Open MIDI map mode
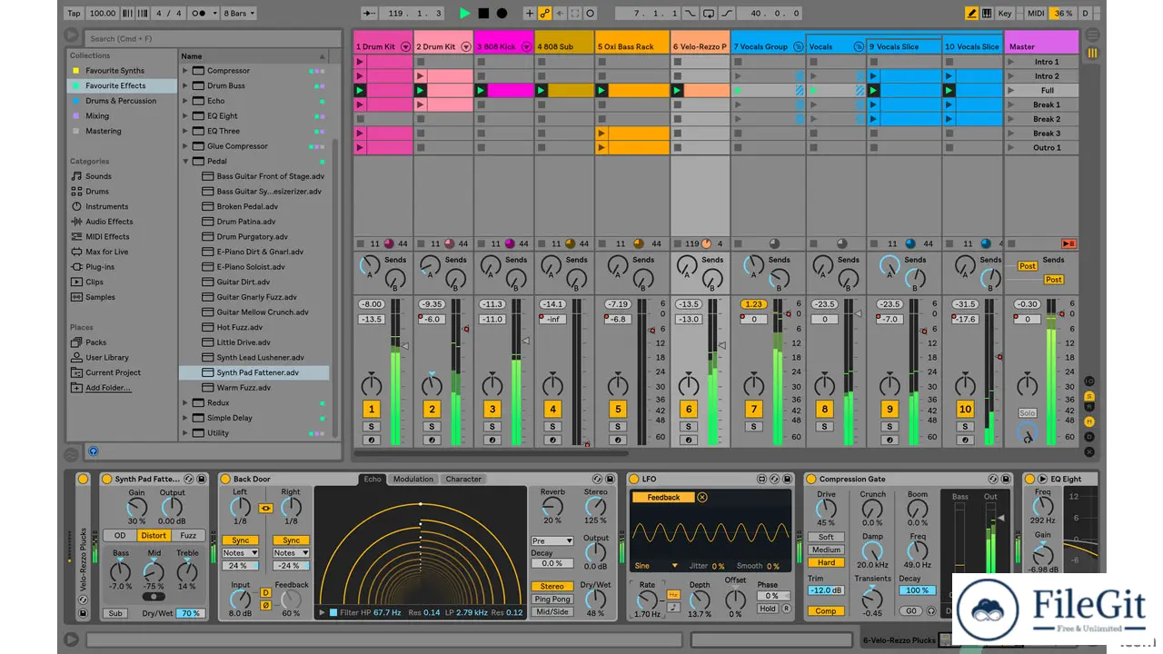The image size is (1163, 654). (1036, 14)
